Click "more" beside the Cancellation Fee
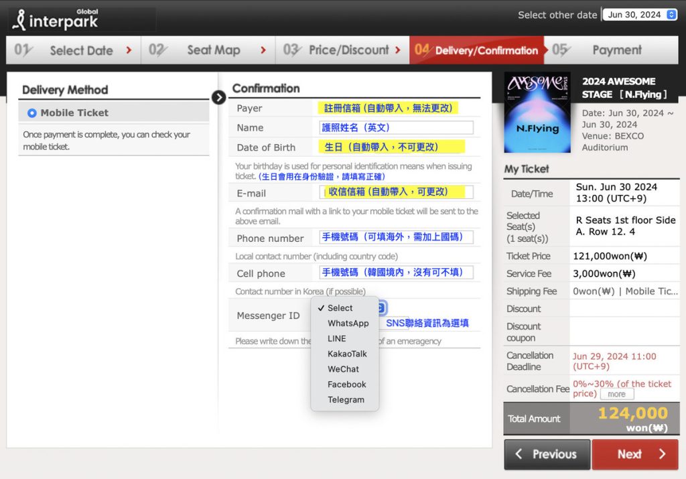686x479 pixels. (616, 394)
